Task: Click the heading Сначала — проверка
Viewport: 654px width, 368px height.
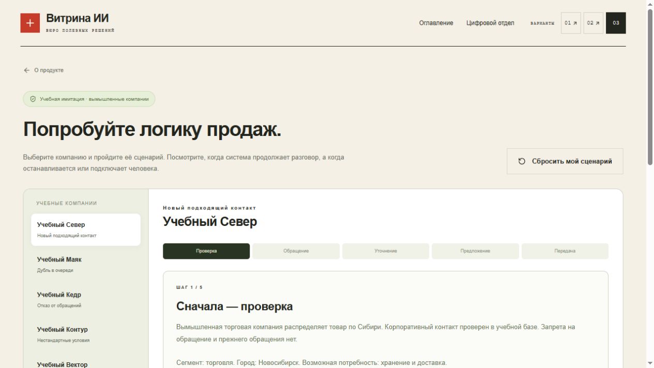Action: 234,306
